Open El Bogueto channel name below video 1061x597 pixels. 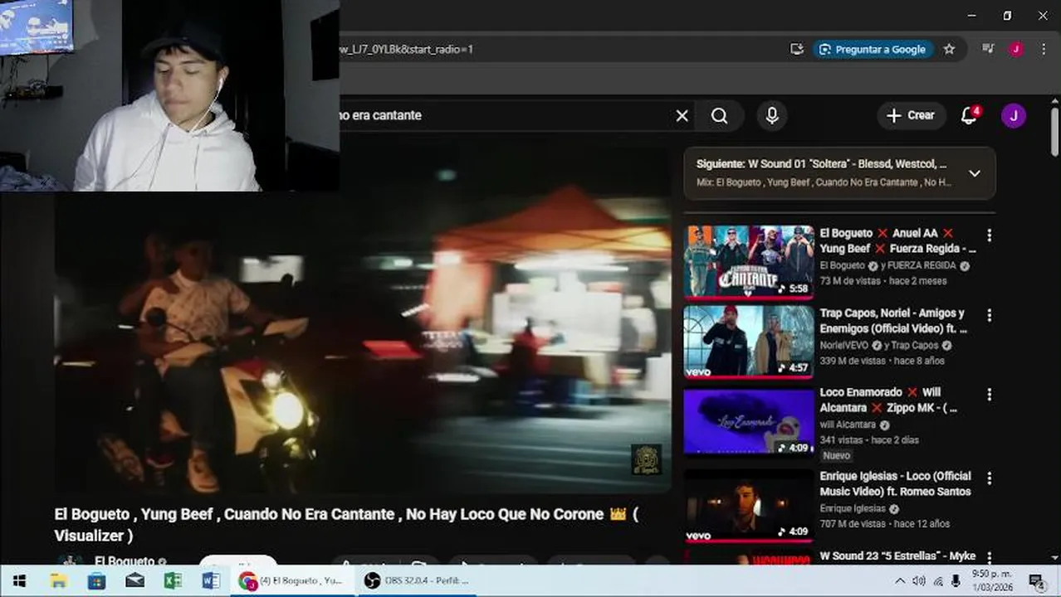(125, 561)
